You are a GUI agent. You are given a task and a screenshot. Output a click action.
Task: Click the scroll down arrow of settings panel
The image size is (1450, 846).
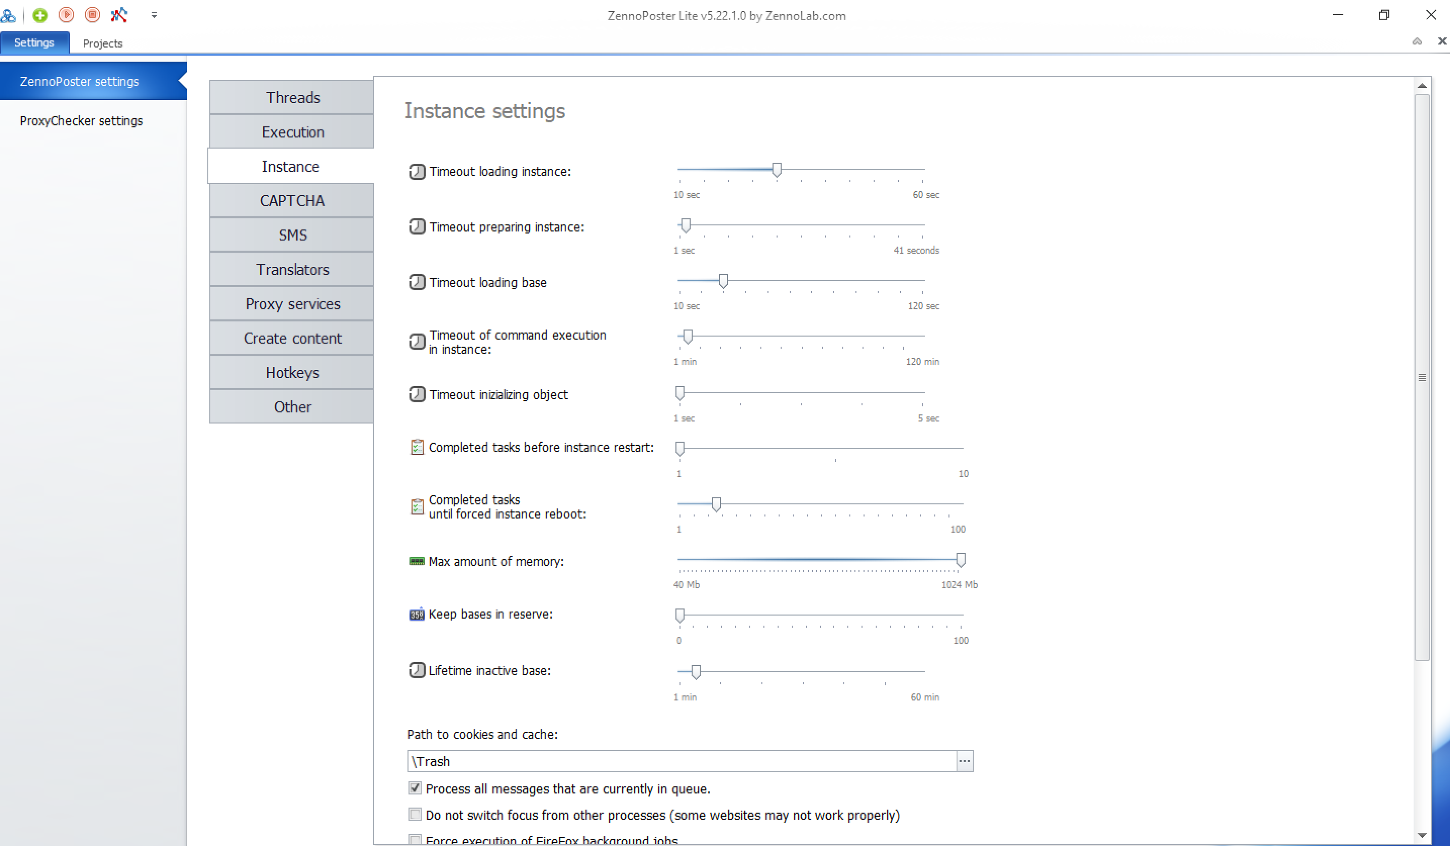[x=1422, y=835]
